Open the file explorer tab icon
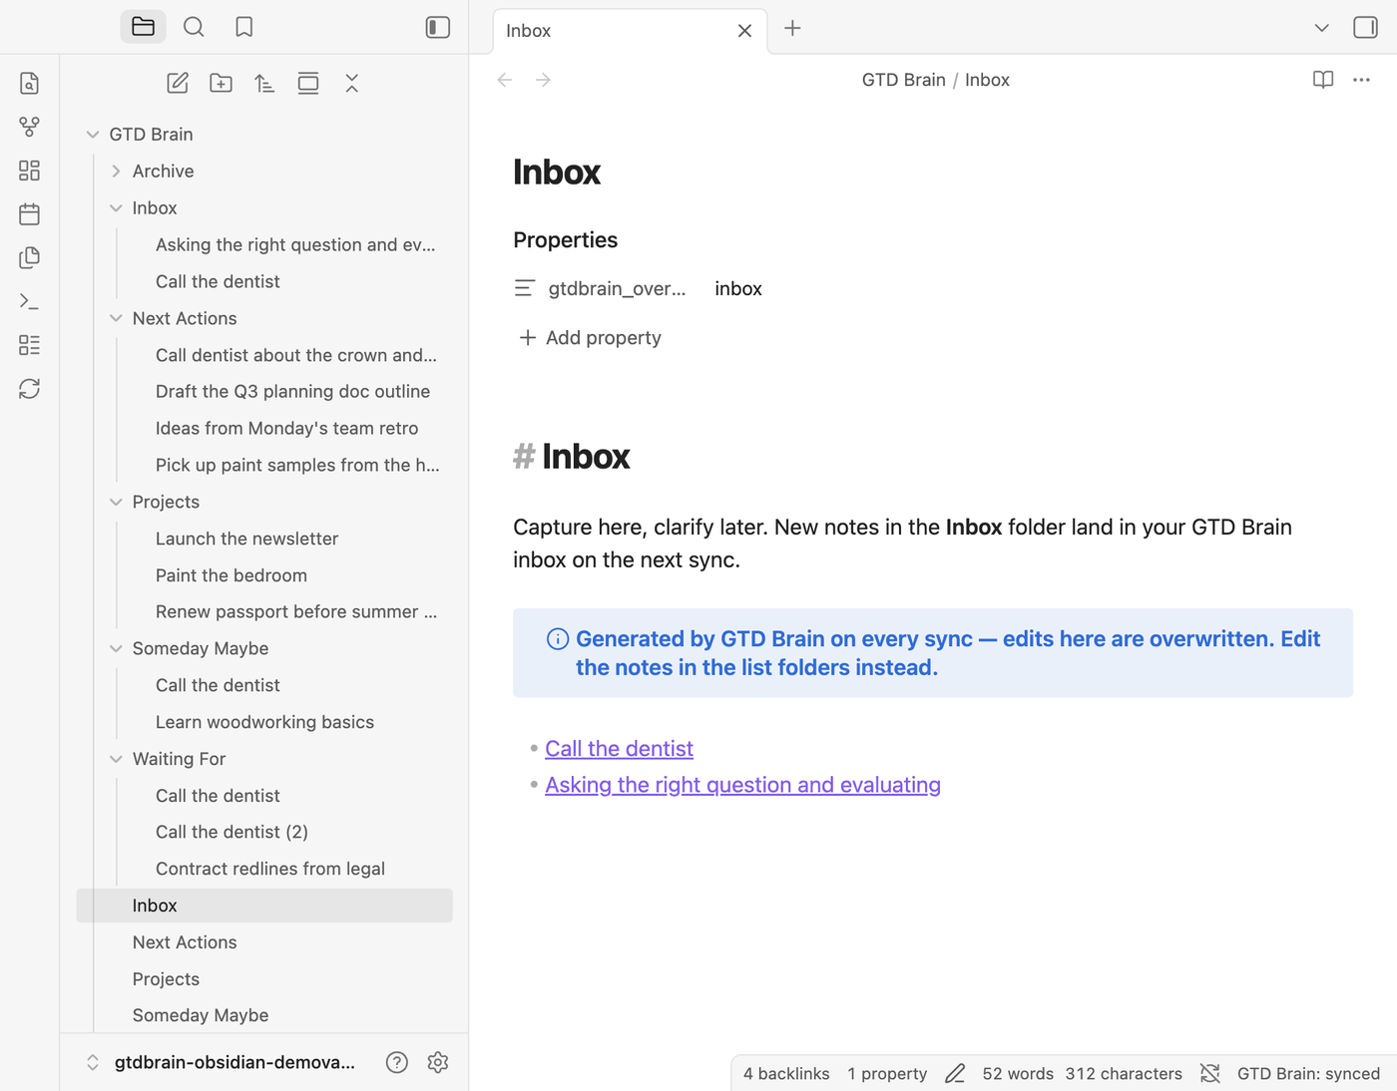The width and height of the screenshot is (1397, 1091). tap(143, 27)
